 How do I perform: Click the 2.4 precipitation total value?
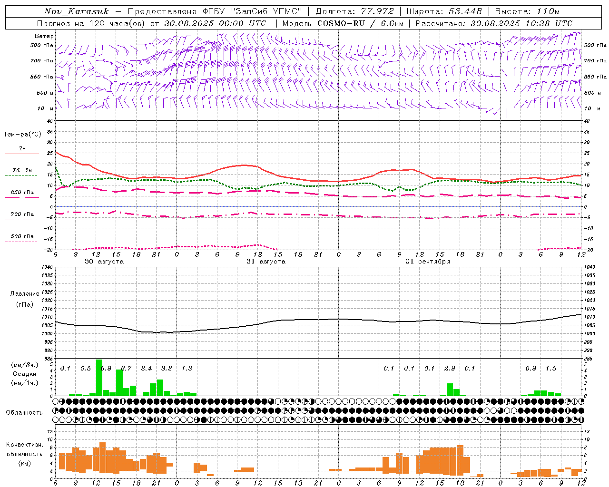(146, 369)
